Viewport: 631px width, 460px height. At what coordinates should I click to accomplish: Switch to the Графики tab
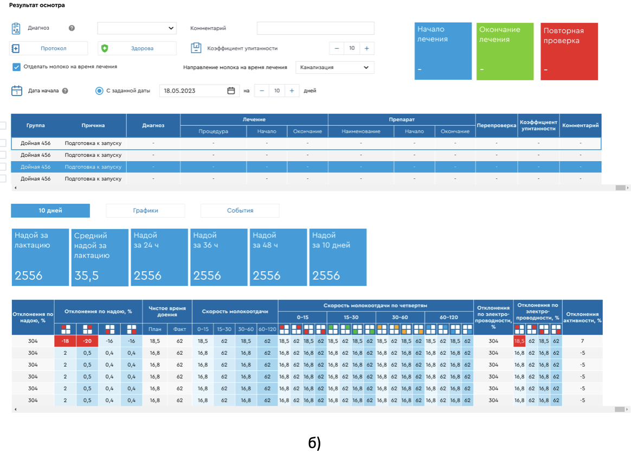tap(145, 210)
